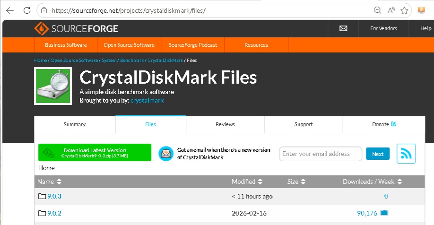Click the browser back arrow

pos(10,10)
